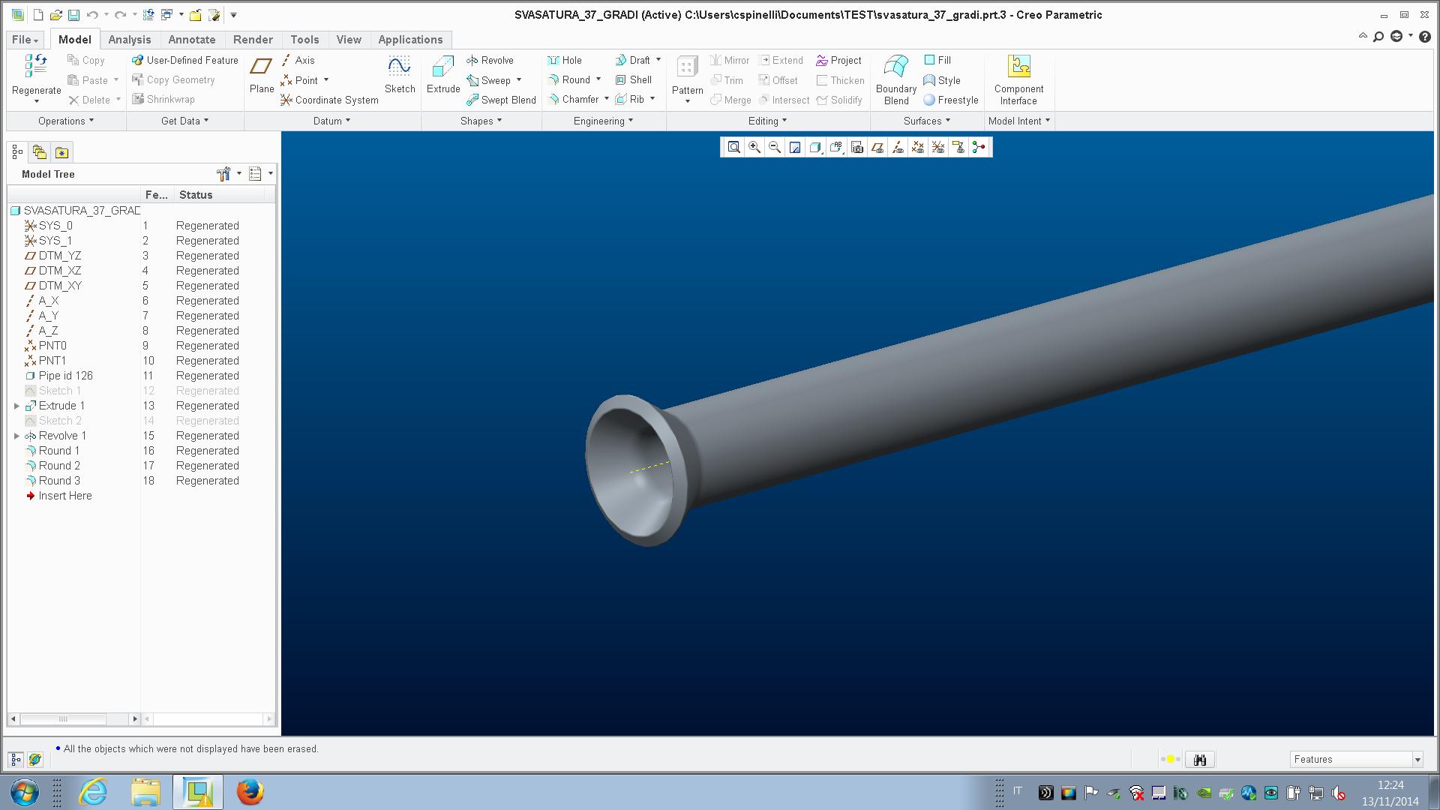The height and width of the screenshot is (810, 1440).
Task: Open the File menu
Action: click(x=24, y=40)
